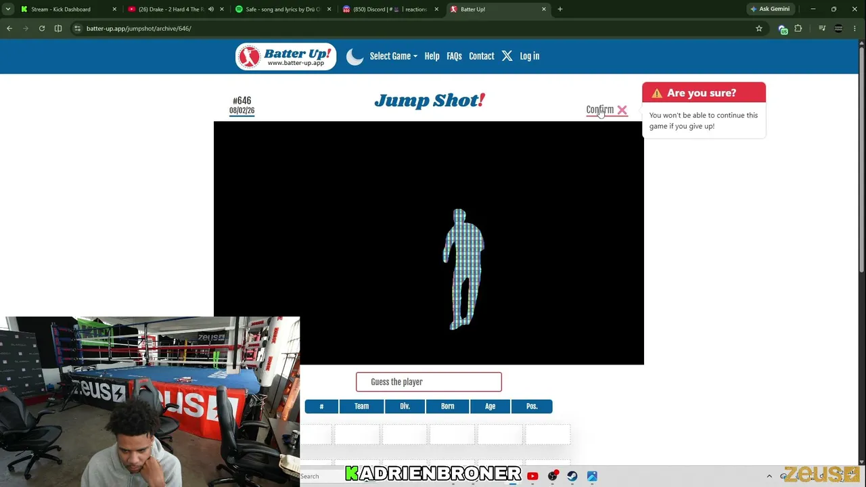Viewport: 866px width, 487px height.
Task: Open the Help page
Action: pyautogui.click(x=432, y=56)
